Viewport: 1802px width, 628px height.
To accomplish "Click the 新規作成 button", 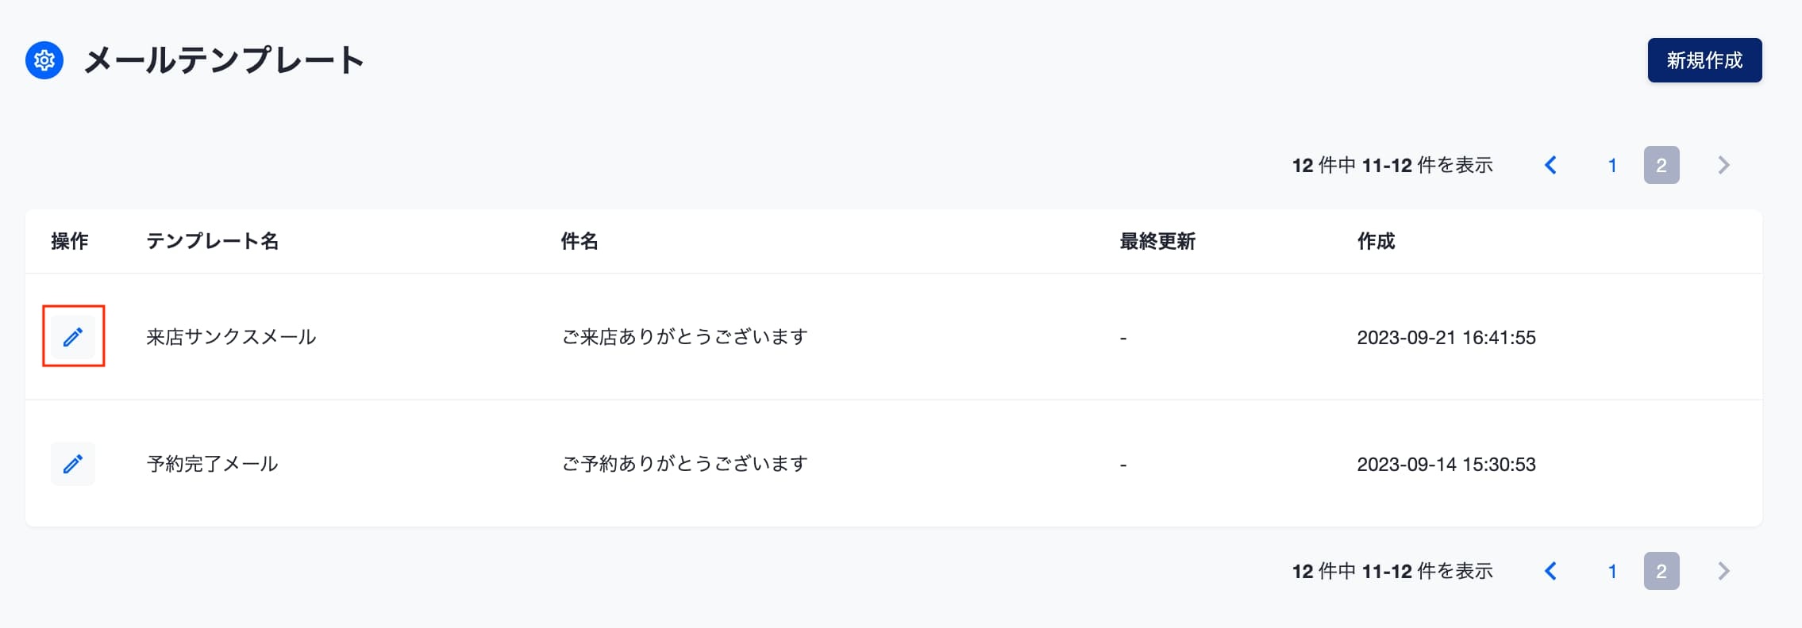I will [x=1704, y=60].
